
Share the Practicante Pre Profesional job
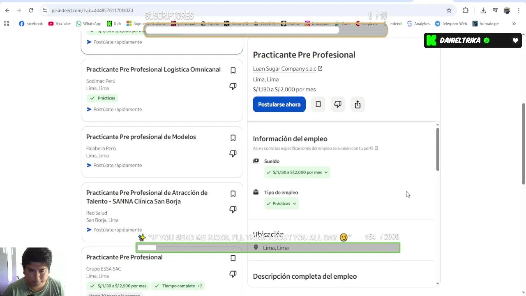click(x=358, y=104)
